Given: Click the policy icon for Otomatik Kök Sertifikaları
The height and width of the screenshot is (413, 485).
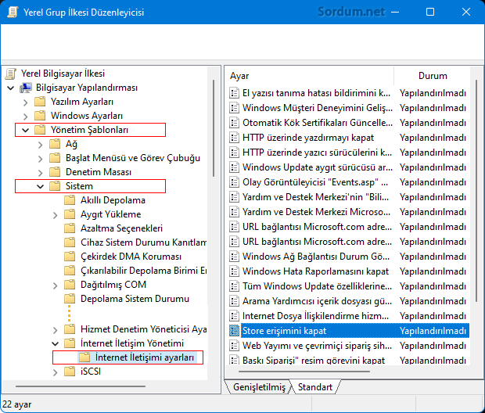Looking at the screenshot, I should pyautogui.click(x=234, y=123).
